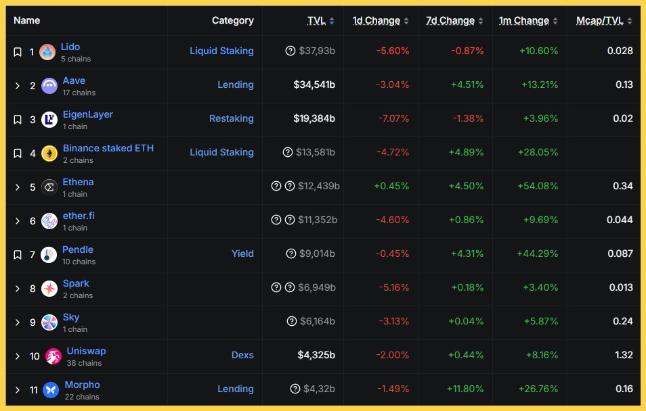Open the Uniswap protocol link
646x411 pixels.
87,351
